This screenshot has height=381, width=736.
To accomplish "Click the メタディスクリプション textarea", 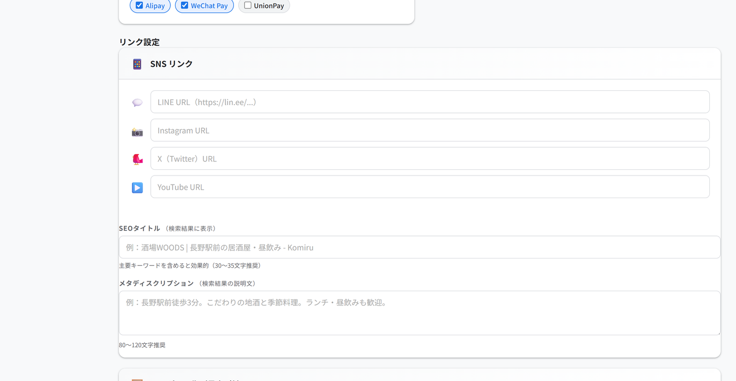I will click(x=420, y=313).
